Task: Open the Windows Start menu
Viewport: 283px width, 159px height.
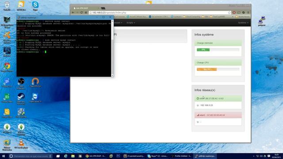Action: pyautogui.click(x=4, y=156)
